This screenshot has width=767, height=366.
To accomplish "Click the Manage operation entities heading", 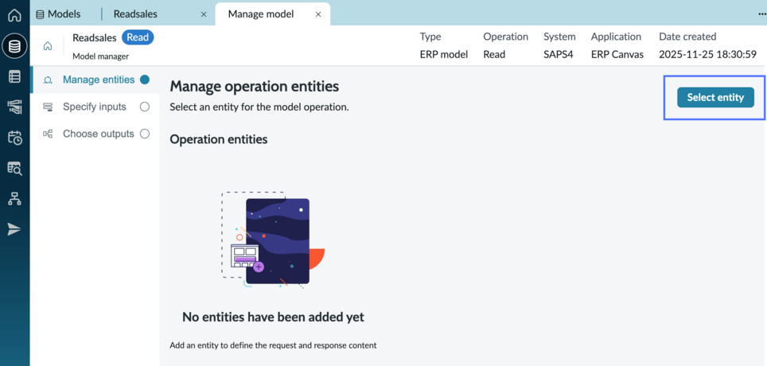I will tap(255, 87).
